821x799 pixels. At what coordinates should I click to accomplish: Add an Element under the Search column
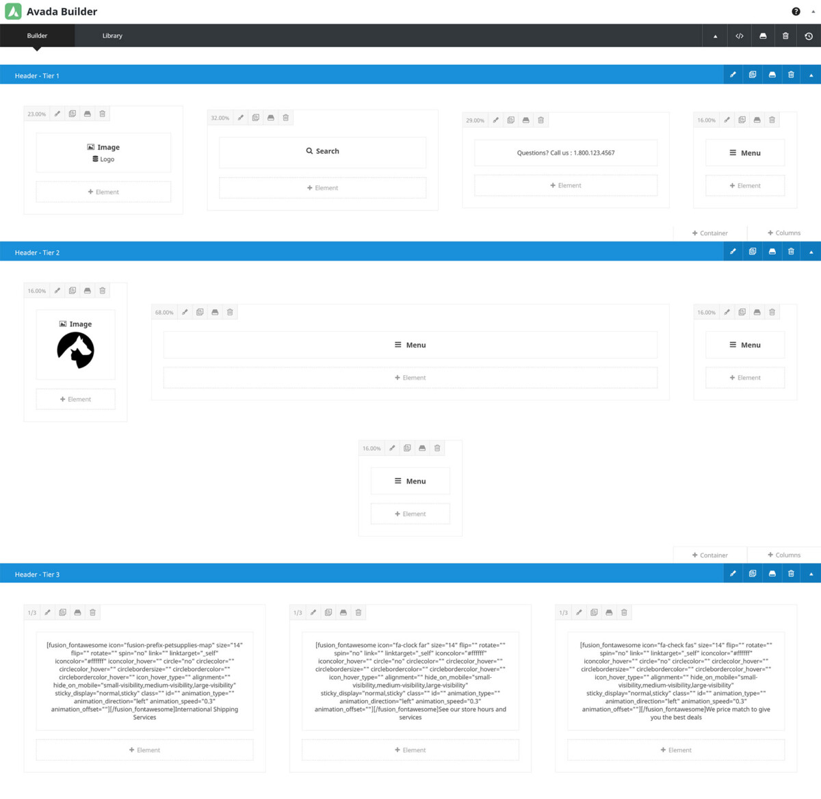(x=322, y=187)
